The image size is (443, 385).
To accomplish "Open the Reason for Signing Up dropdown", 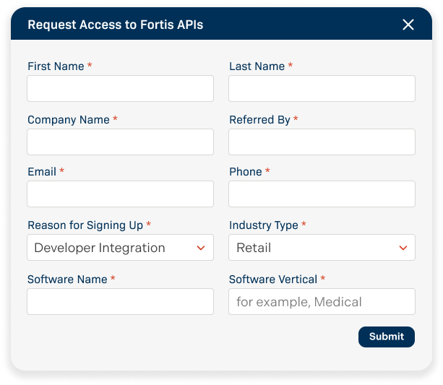I will [120, 248].
